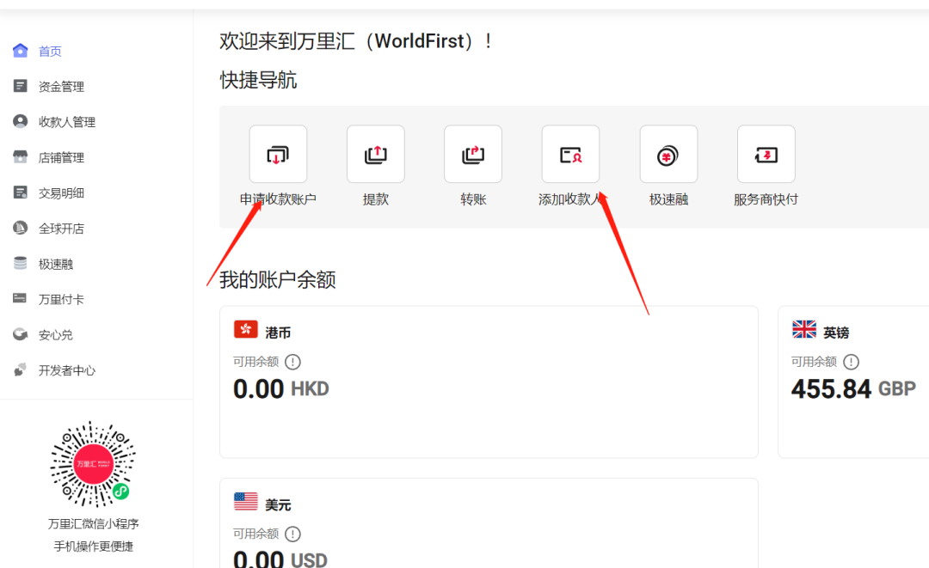This screenshot has height=568, width=929.
Task: Click the 提款 label
Action: (376, 199)
